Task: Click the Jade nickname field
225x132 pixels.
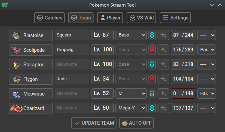Action: [72, 79]
